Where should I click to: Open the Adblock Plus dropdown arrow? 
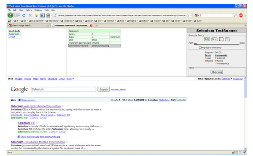click(246, 16)
